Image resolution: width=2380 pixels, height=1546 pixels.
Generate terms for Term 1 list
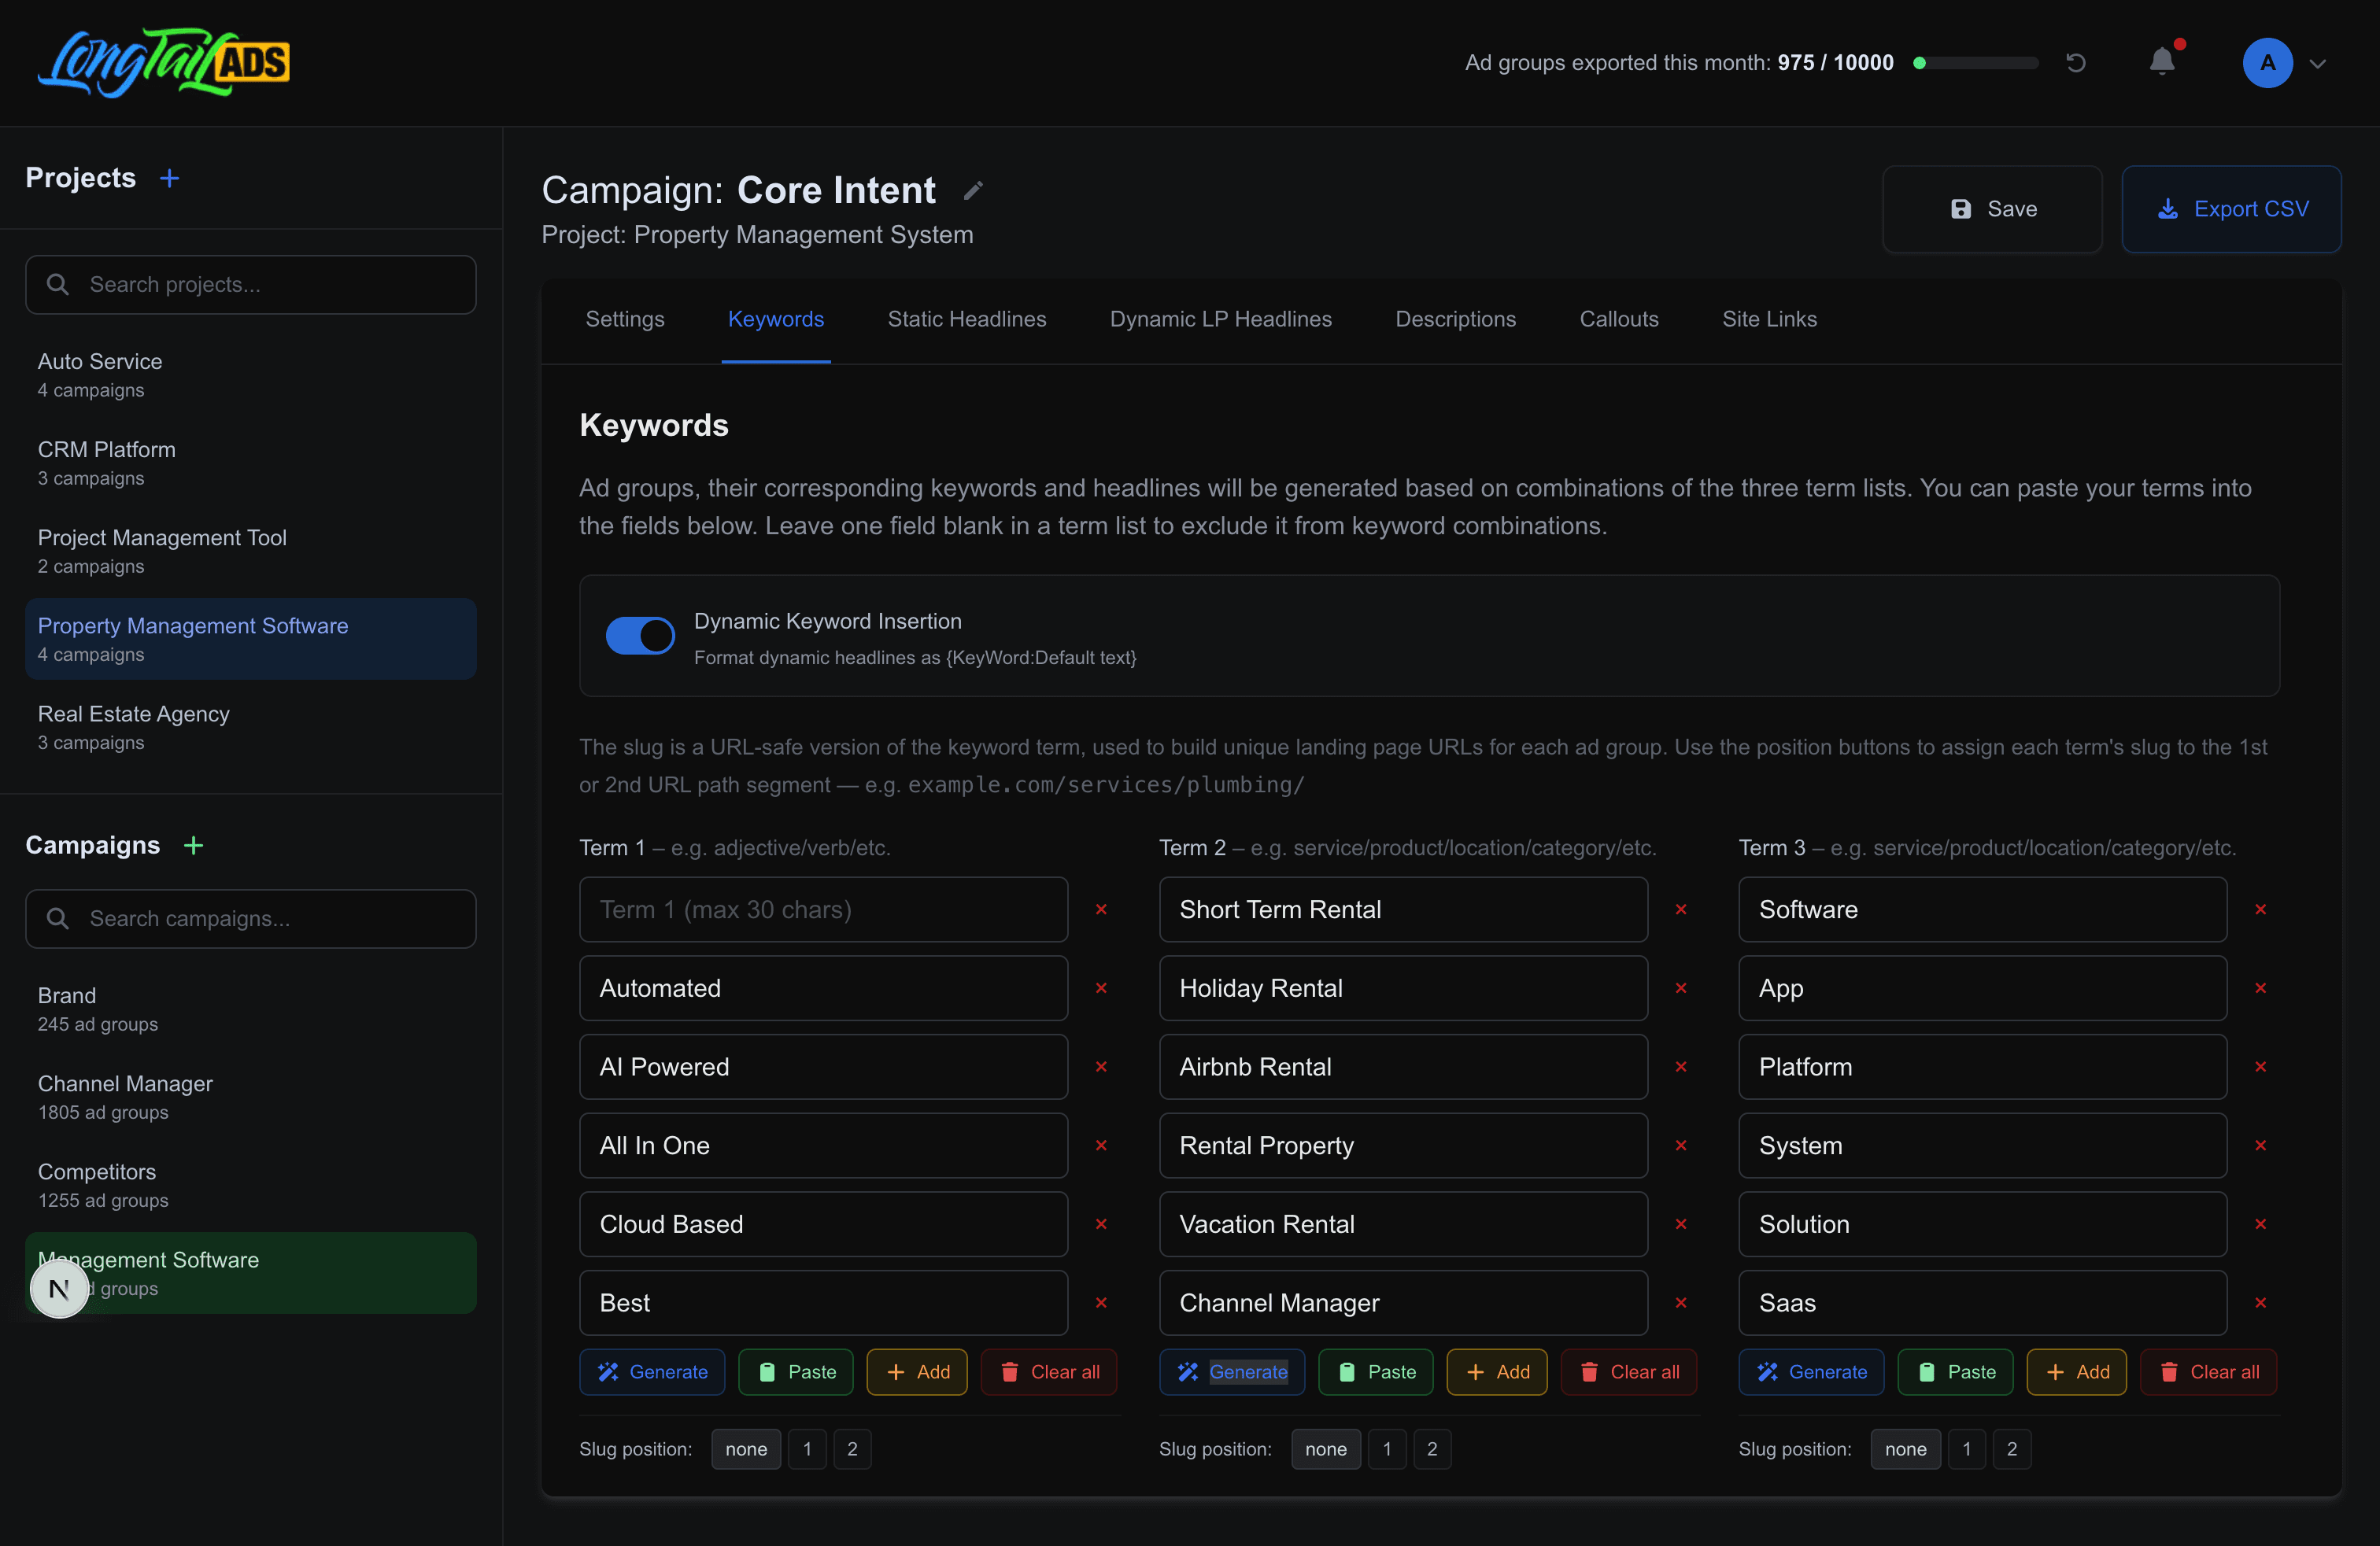click(652, 1372)
